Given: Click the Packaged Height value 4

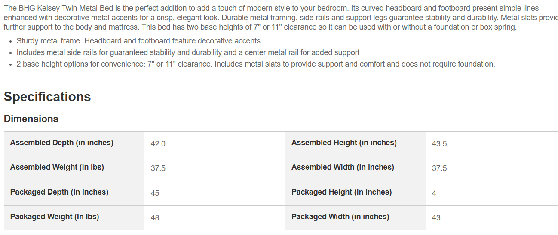Looking at the screenshot, I should pos(434,193).
